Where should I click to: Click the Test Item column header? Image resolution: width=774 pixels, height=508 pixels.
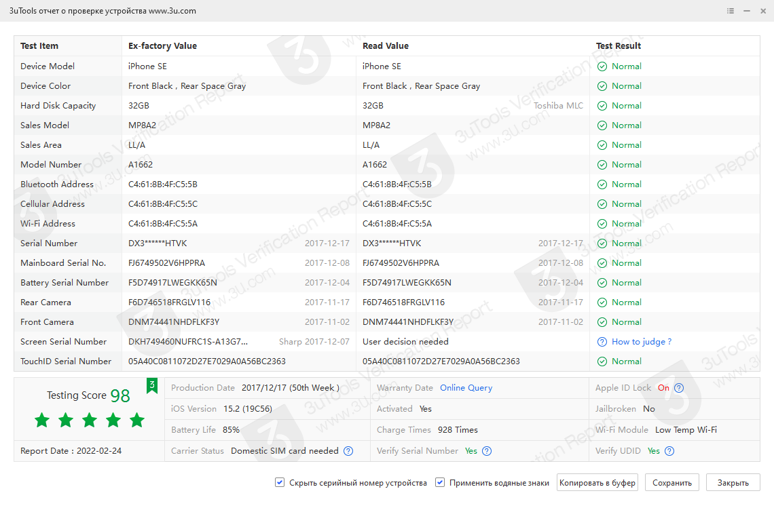[x=39, y=46]
